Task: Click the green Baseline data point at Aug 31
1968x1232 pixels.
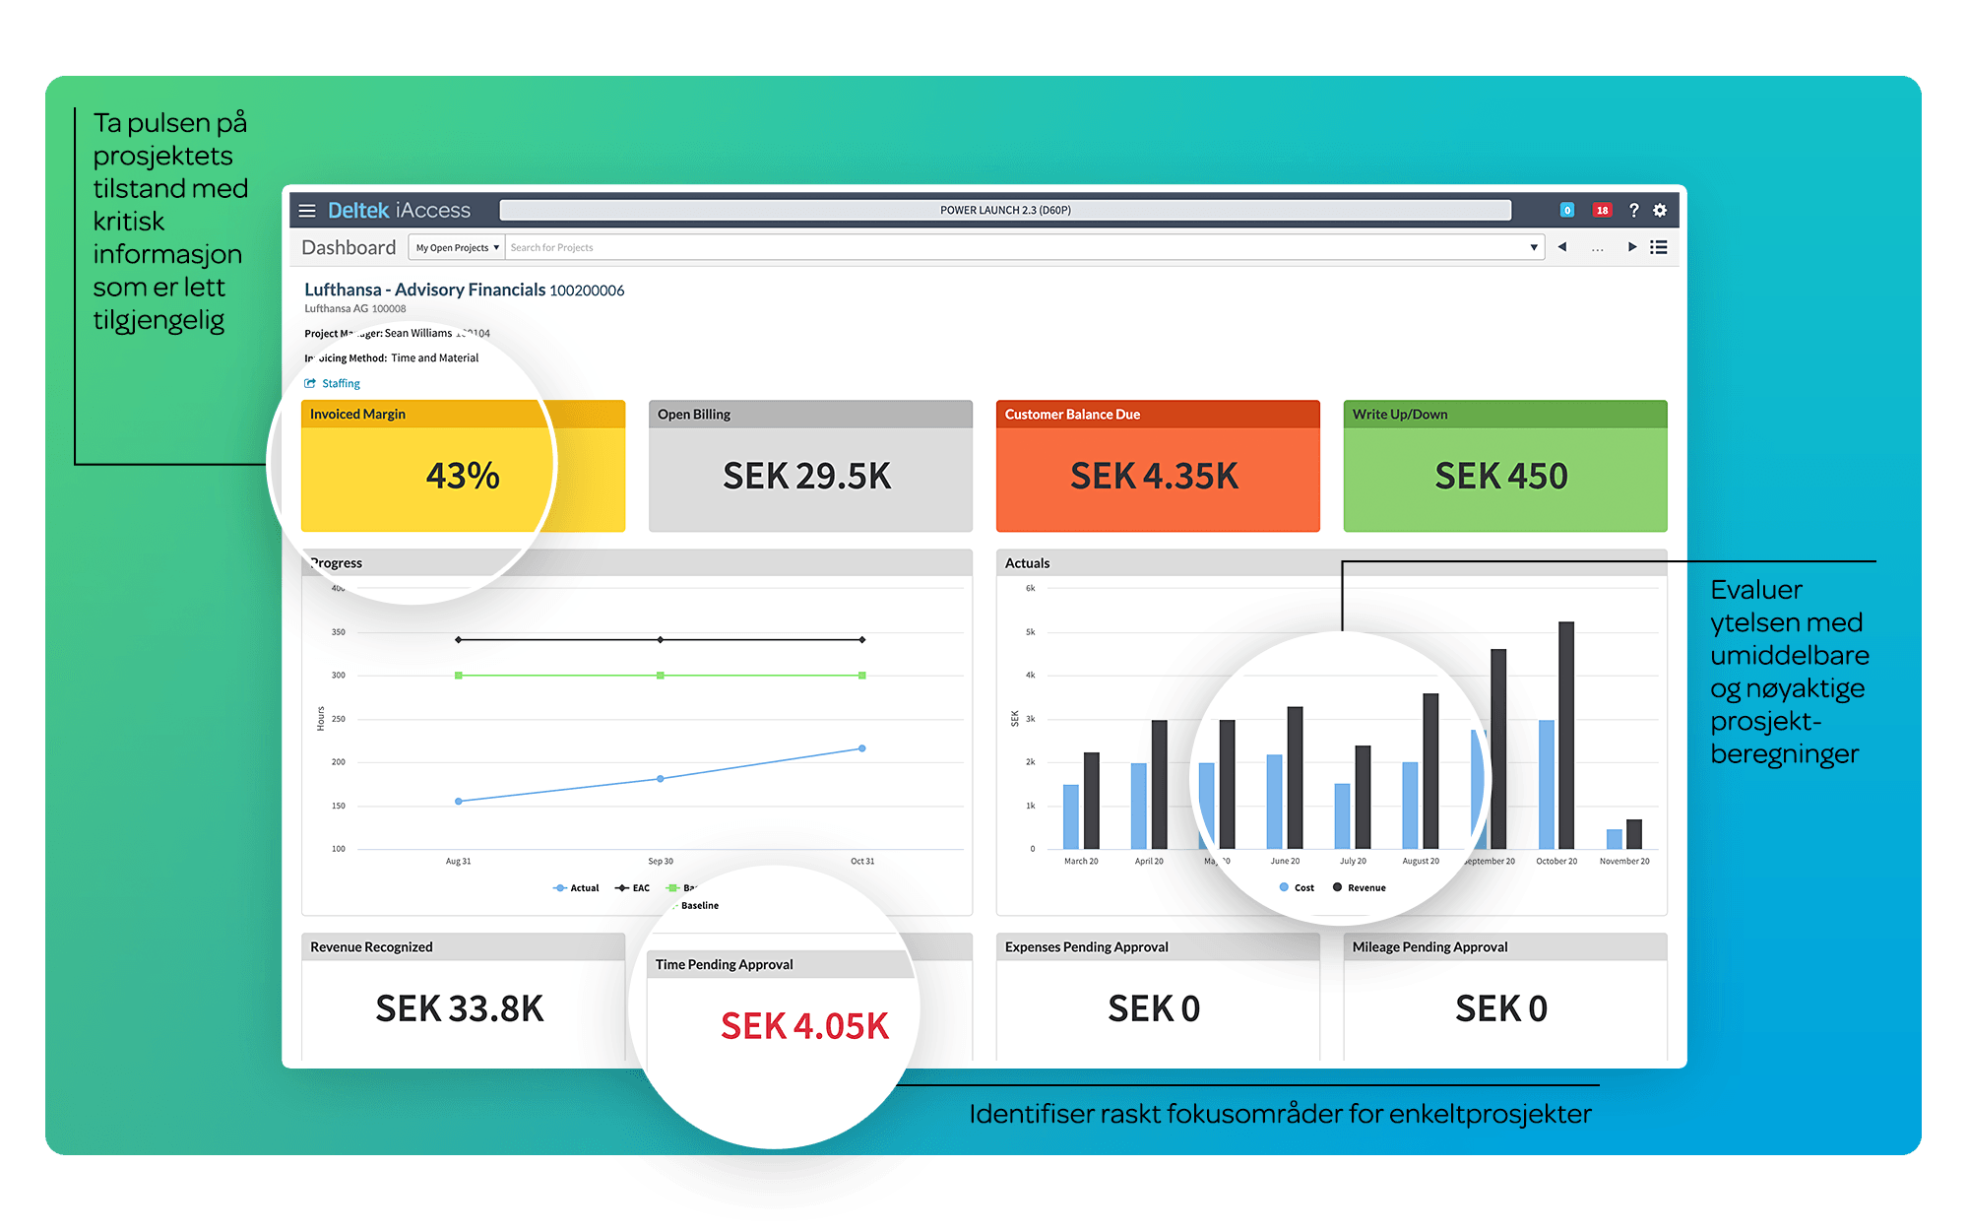Action: [x=459, y=676]
